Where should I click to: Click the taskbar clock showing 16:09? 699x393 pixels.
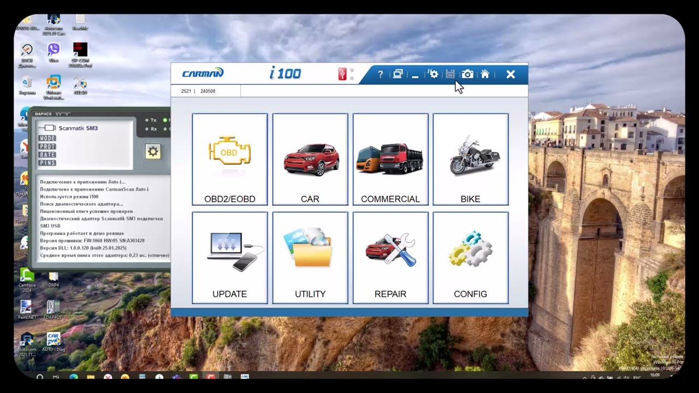tap(654, 376)
